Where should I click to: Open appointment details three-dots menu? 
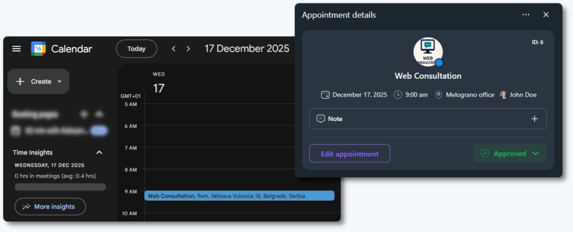click(526, 15)
